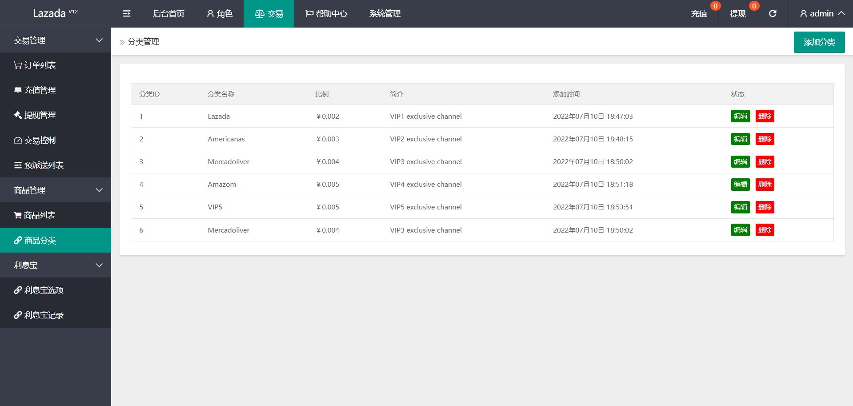Viewport: 853px width, 406px height.
Task: Open 商品列表 in the sidebar
Action: [56, 215]
